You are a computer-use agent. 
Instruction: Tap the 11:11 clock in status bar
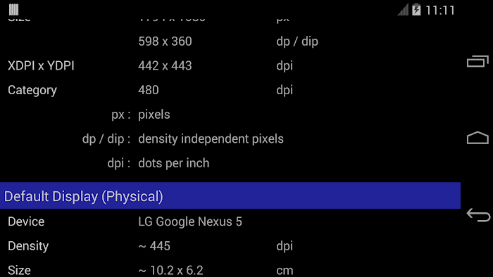click(x=440, y=11)
